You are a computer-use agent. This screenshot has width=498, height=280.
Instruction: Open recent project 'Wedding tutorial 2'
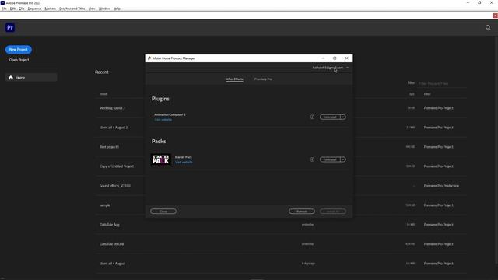point(112,108)
